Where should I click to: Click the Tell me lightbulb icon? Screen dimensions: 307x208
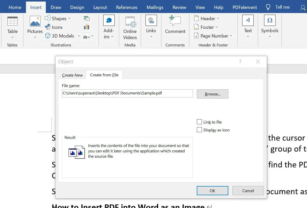pos(268,7)
